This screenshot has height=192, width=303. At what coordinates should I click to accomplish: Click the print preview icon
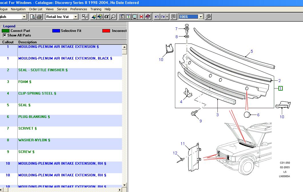33,17
